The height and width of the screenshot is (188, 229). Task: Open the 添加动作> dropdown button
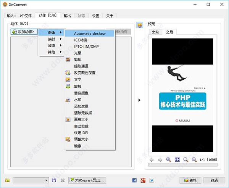[x=24, y=32]
